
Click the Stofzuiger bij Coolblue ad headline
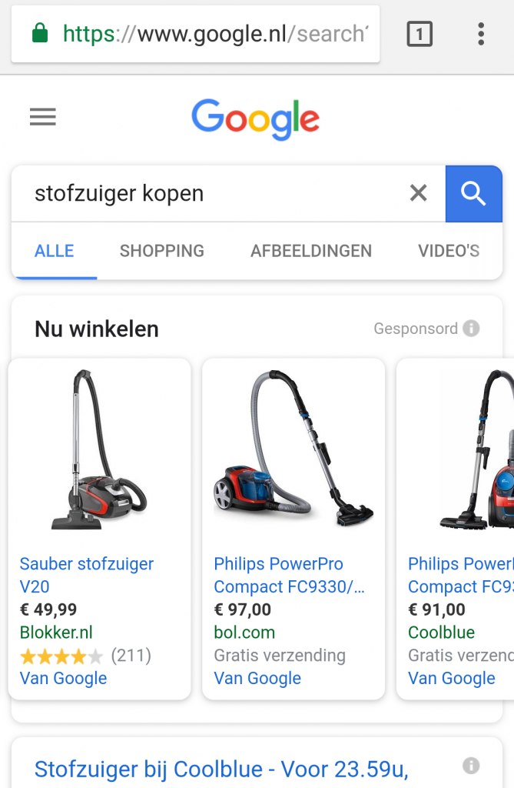pyautogui.click(x=221, y=770)
